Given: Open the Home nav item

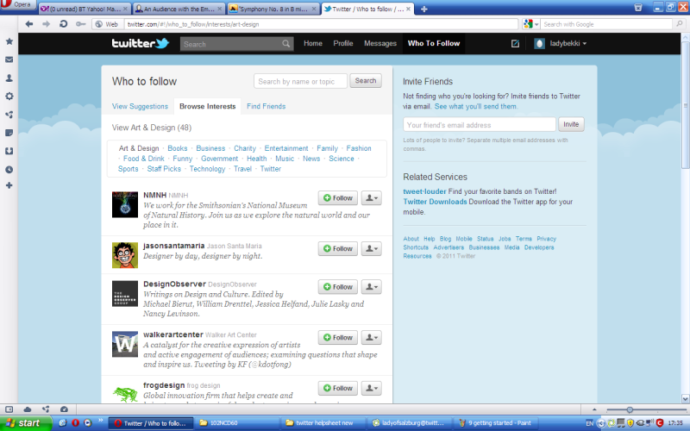Looking at the screenshot, I should [313, 44].
